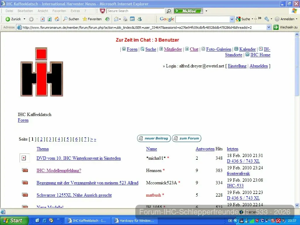The width and height of the screenshot is (300, 225).
Task: Open the Foren link
Action: click(132, 49)
